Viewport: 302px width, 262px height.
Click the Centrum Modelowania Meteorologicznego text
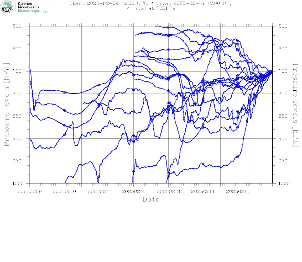click(x=33, y=7)
